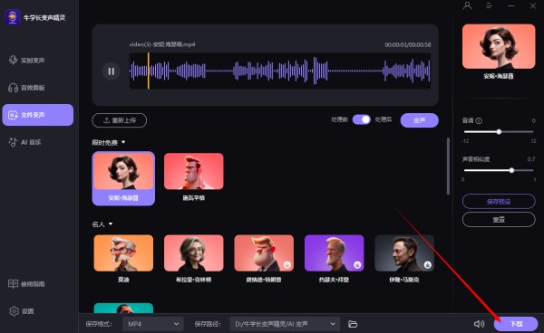
Task: Click the purple voice change (变声) button
Action: point(420,120)
